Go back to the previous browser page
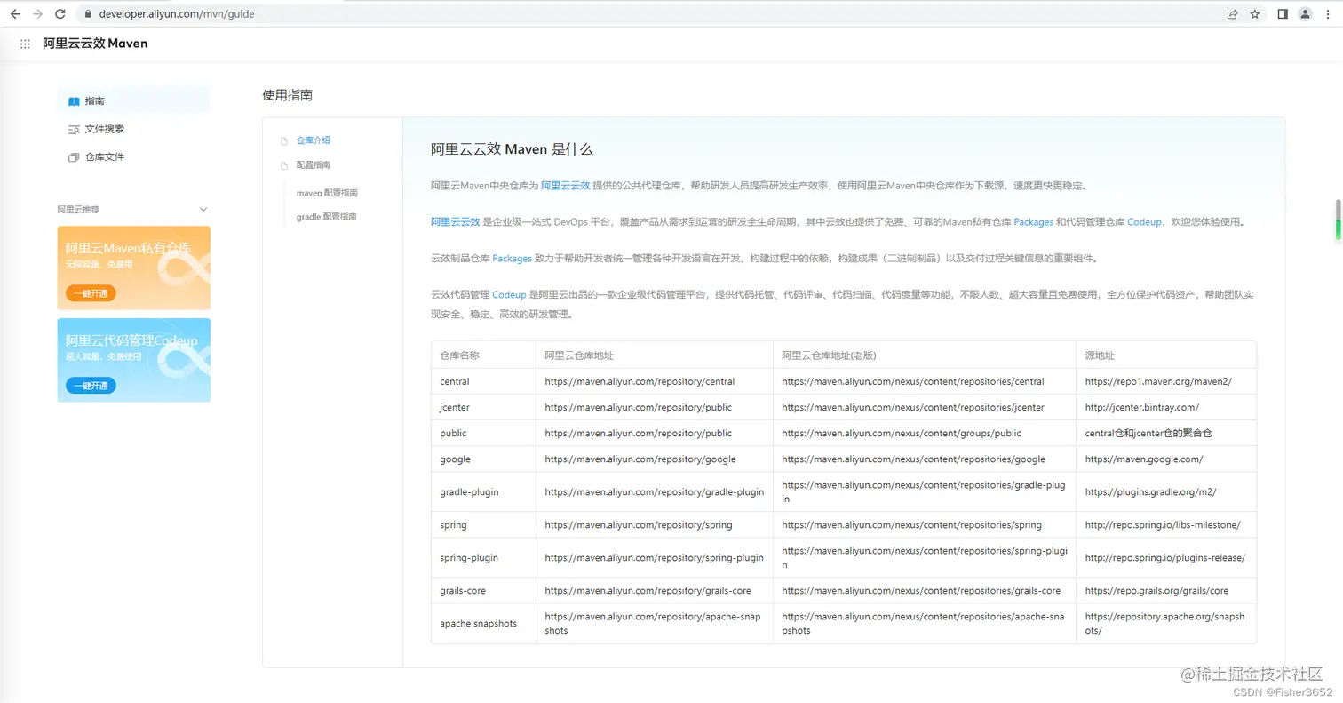1343x703 pixels. [15, 14]
